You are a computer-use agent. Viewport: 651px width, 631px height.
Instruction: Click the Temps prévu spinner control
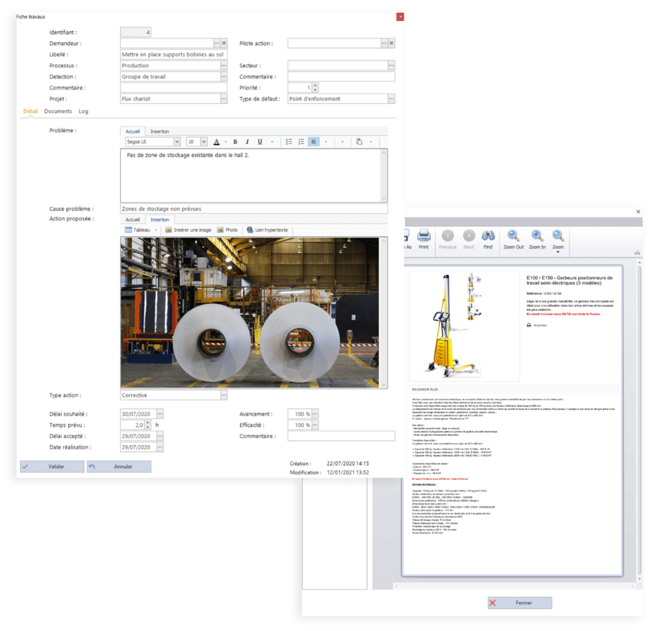147,425
